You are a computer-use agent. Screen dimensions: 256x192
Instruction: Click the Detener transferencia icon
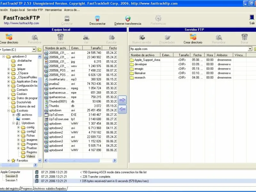(x=128, y=18)
